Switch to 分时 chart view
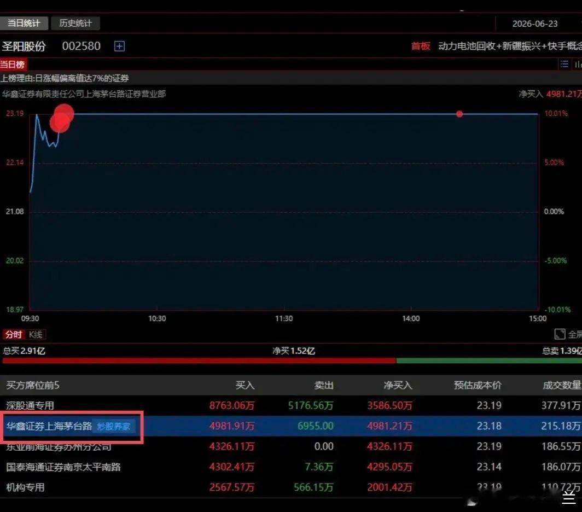 (x=13, y=335)
